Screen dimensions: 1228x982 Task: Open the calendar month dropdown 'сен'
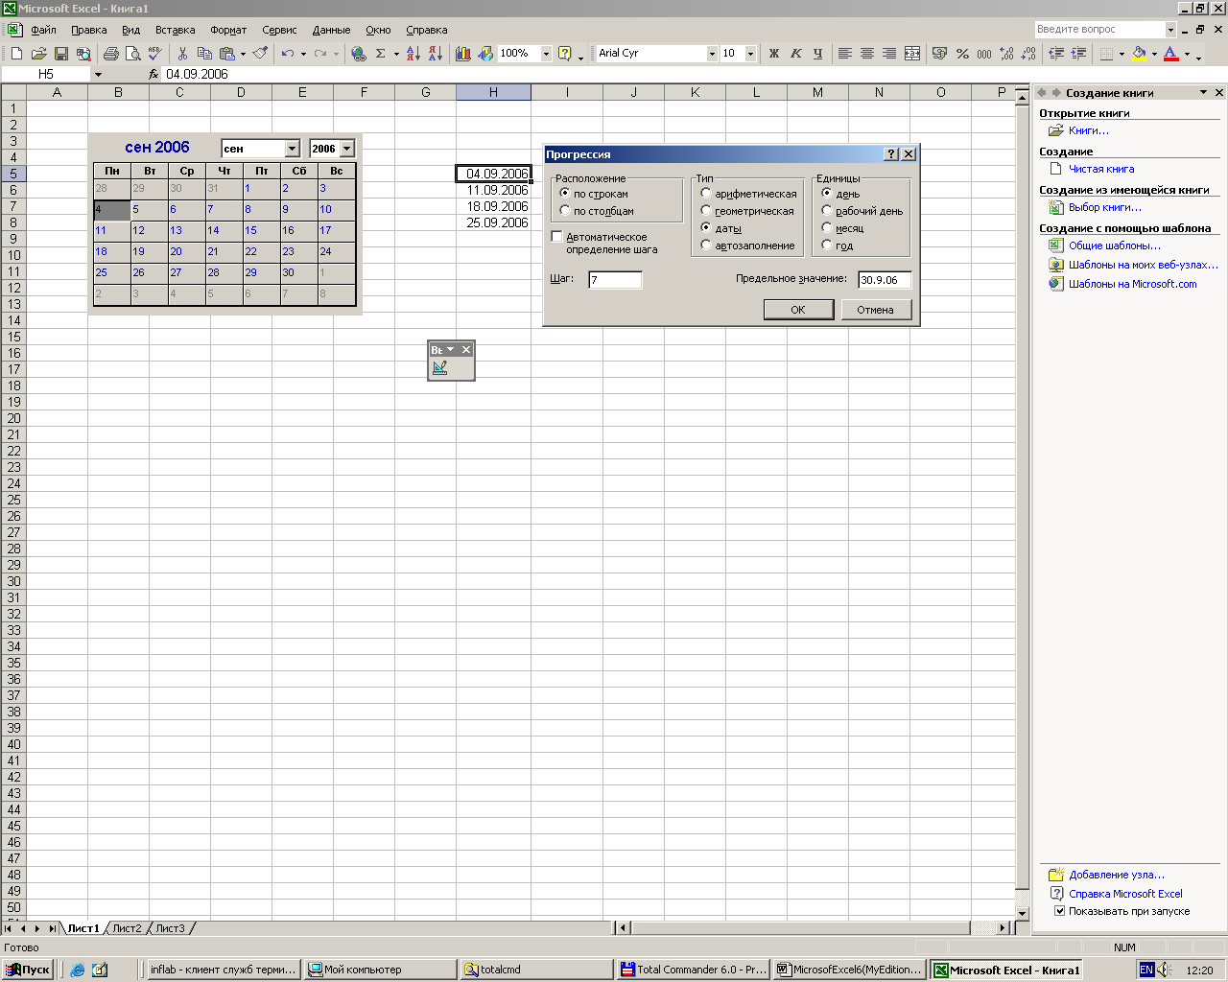[x=292, y=149]
